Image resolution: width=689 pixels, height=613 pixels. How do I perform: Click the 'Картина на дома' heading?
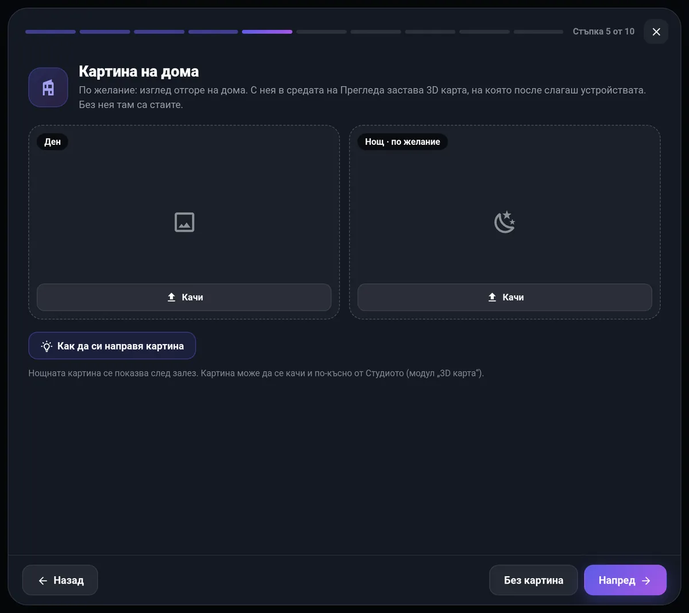pos(139,72)
